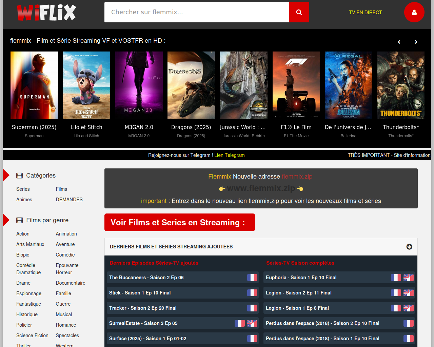Open TV EN DIRECT menu link

pos(366,13)
